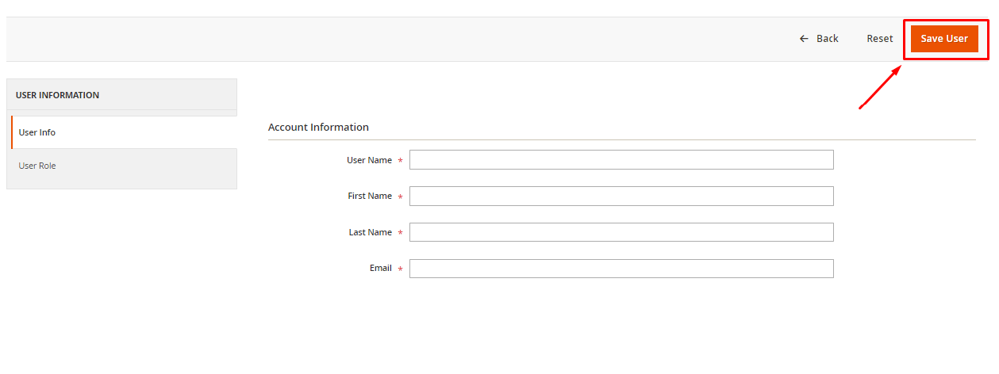
Task: Click the Email field label
Action: (381, 268)
